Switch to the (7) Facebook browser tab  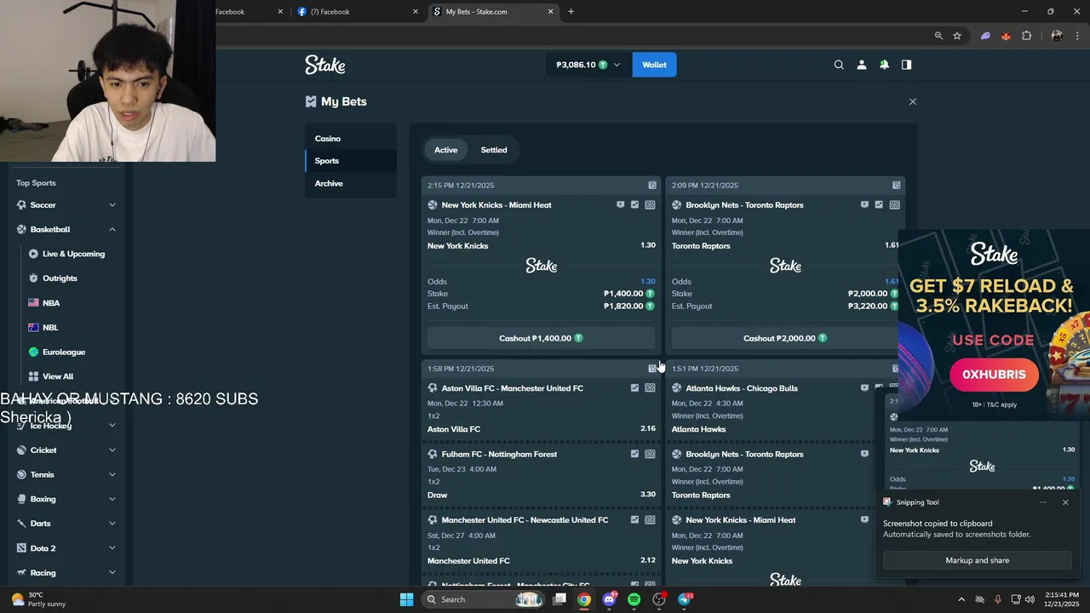pyautogui.click(x=356, y=12)
